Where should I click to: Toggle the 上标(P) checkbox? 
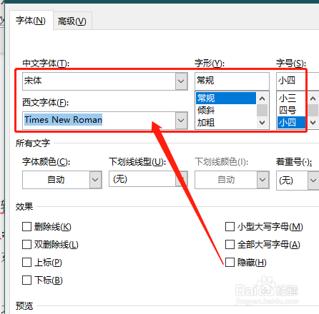coord(26,263)
